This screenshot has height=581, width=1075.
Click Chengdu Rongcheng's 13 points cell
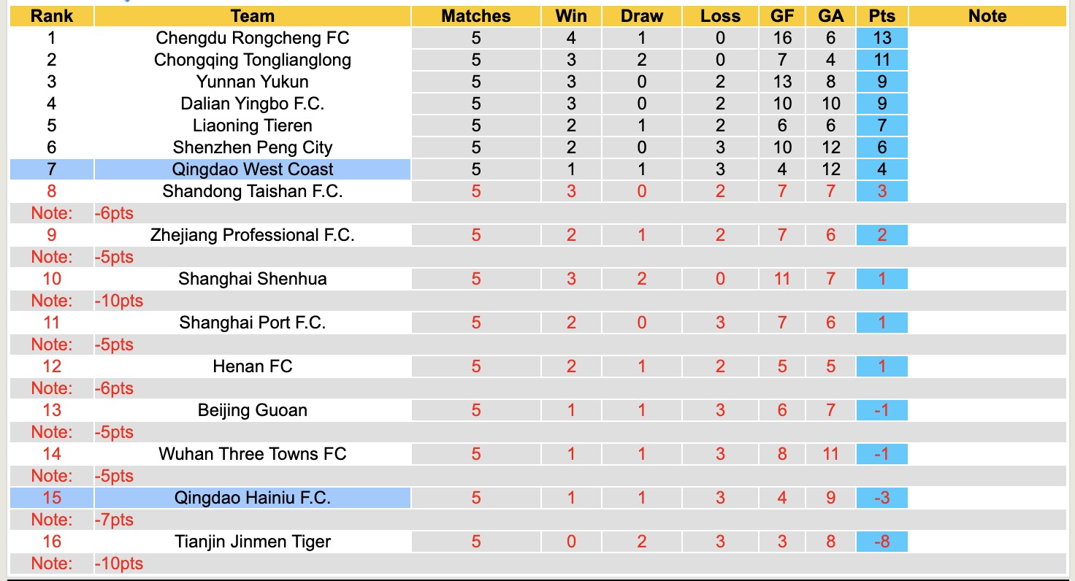(882, 38)
